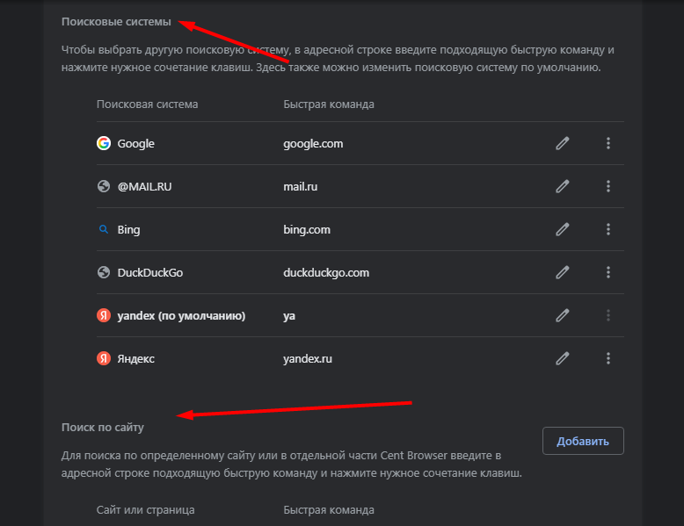Open three-dot menu for @MAIL.RU
Viewport: 684px width, 526px height.
[x=608, y=186]
